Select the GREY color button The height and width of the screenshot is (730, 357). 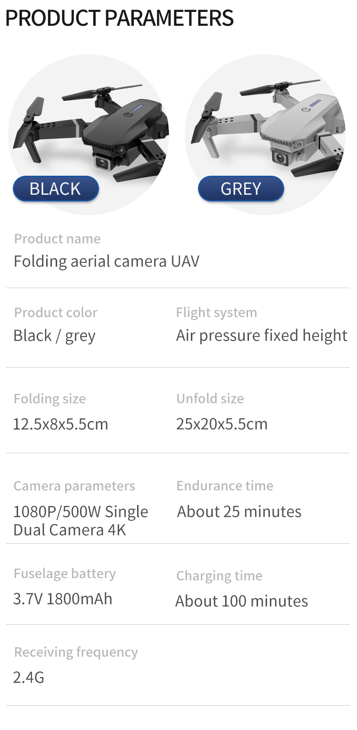(x=241, y=189)
